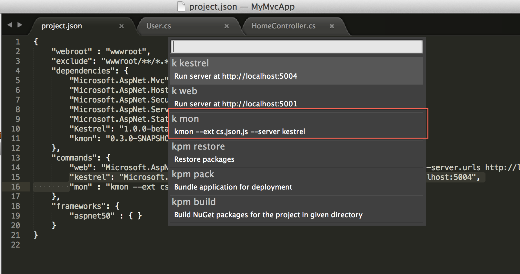
Task: Focus the command palette search field
Action: coord(296,47)
